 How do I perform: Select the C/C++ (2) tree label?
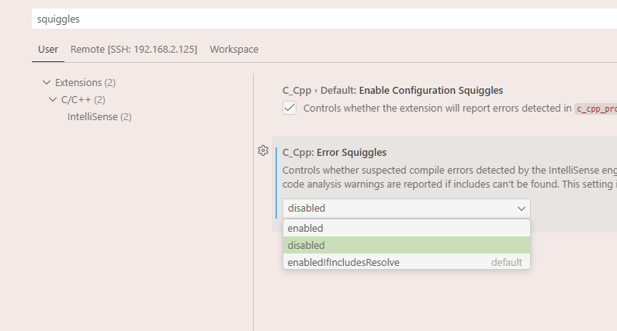(83, 99)
